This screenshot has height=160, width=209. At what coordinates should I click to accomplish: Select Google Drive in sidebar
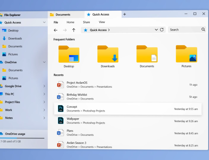[x=13, y=86]
